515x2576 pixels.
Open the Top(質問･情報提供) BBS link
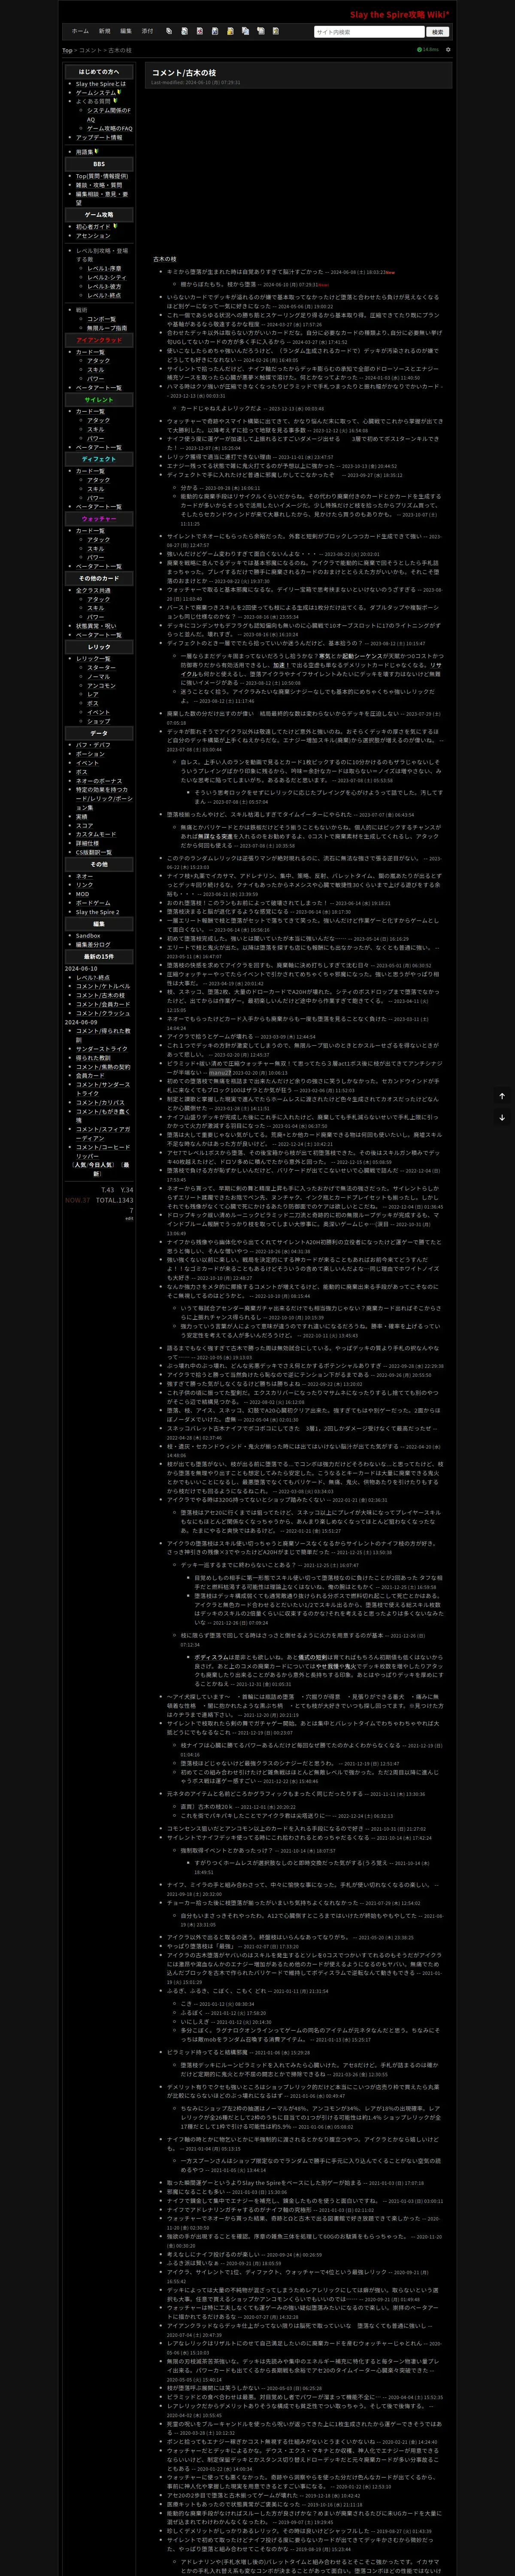pyautogui.click(x=102, y=176)
